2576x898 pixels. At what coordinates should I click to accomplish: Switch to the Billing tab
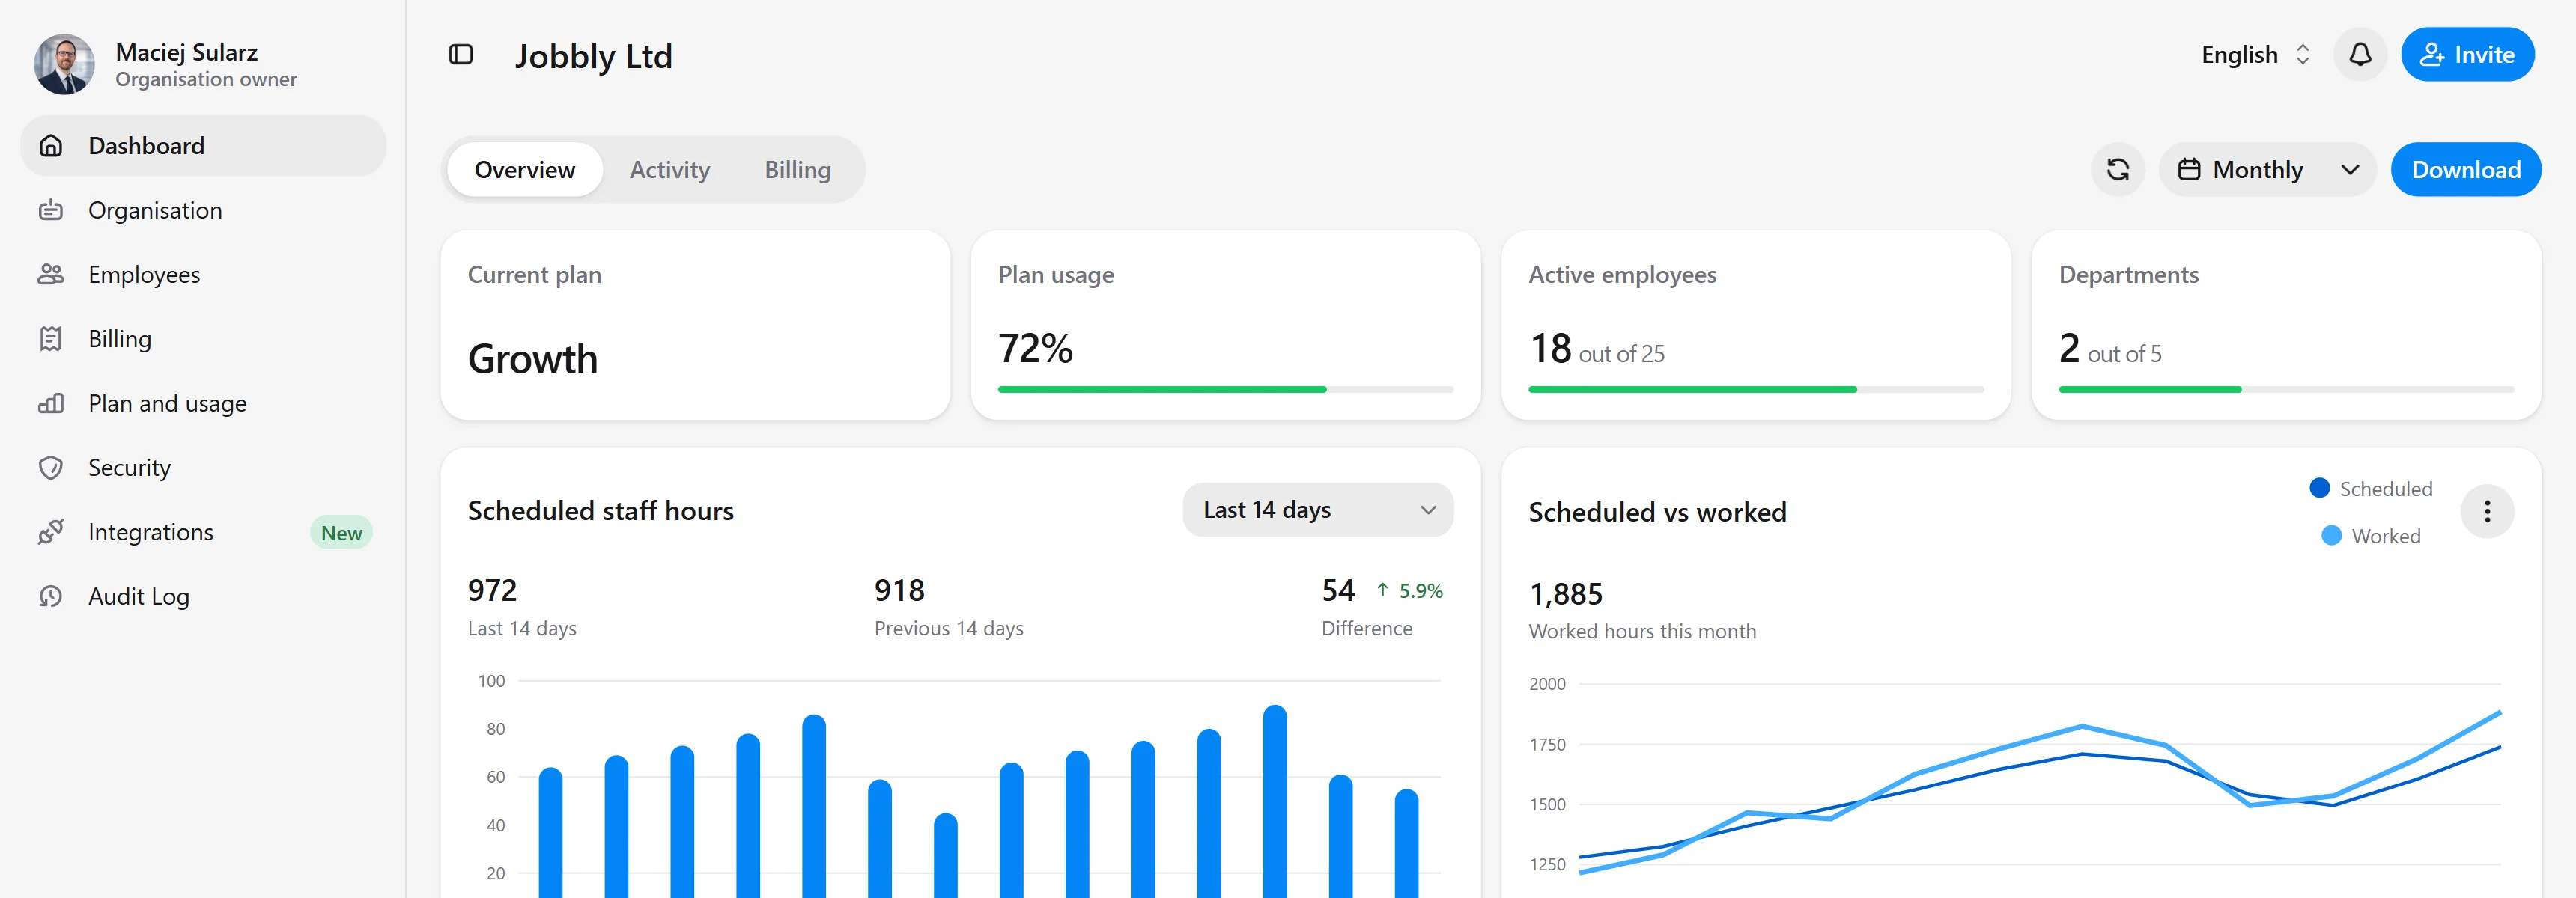pyautogui.click(x=798, y=170)
